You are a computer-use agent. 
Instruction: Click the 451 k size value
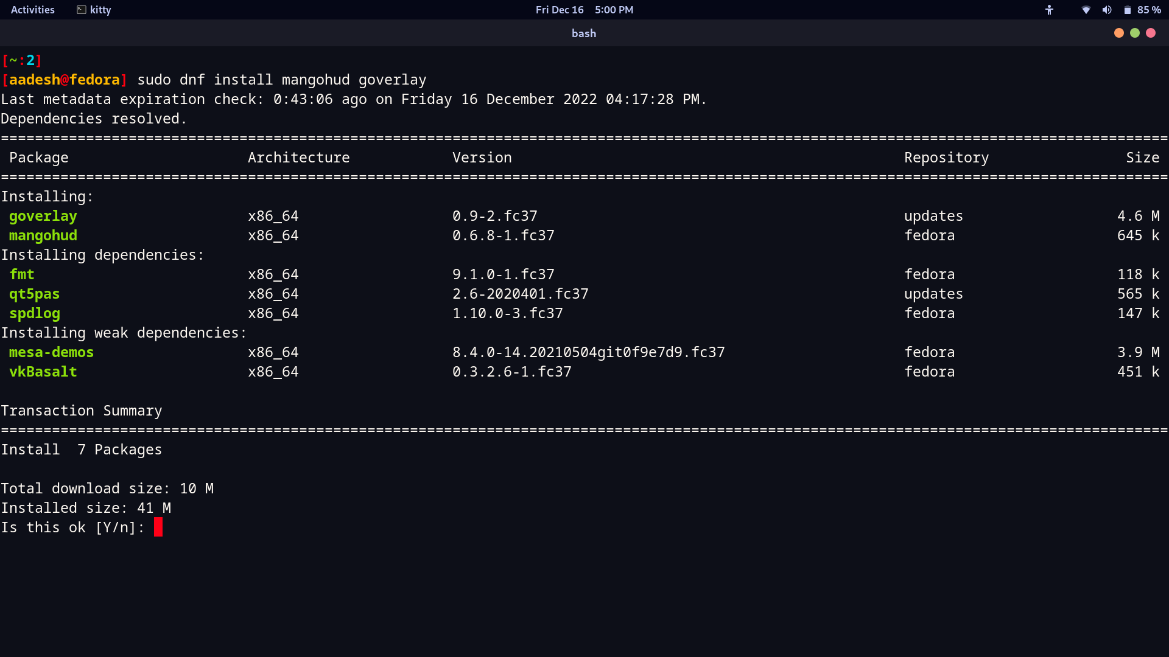tap(1139, 372)
